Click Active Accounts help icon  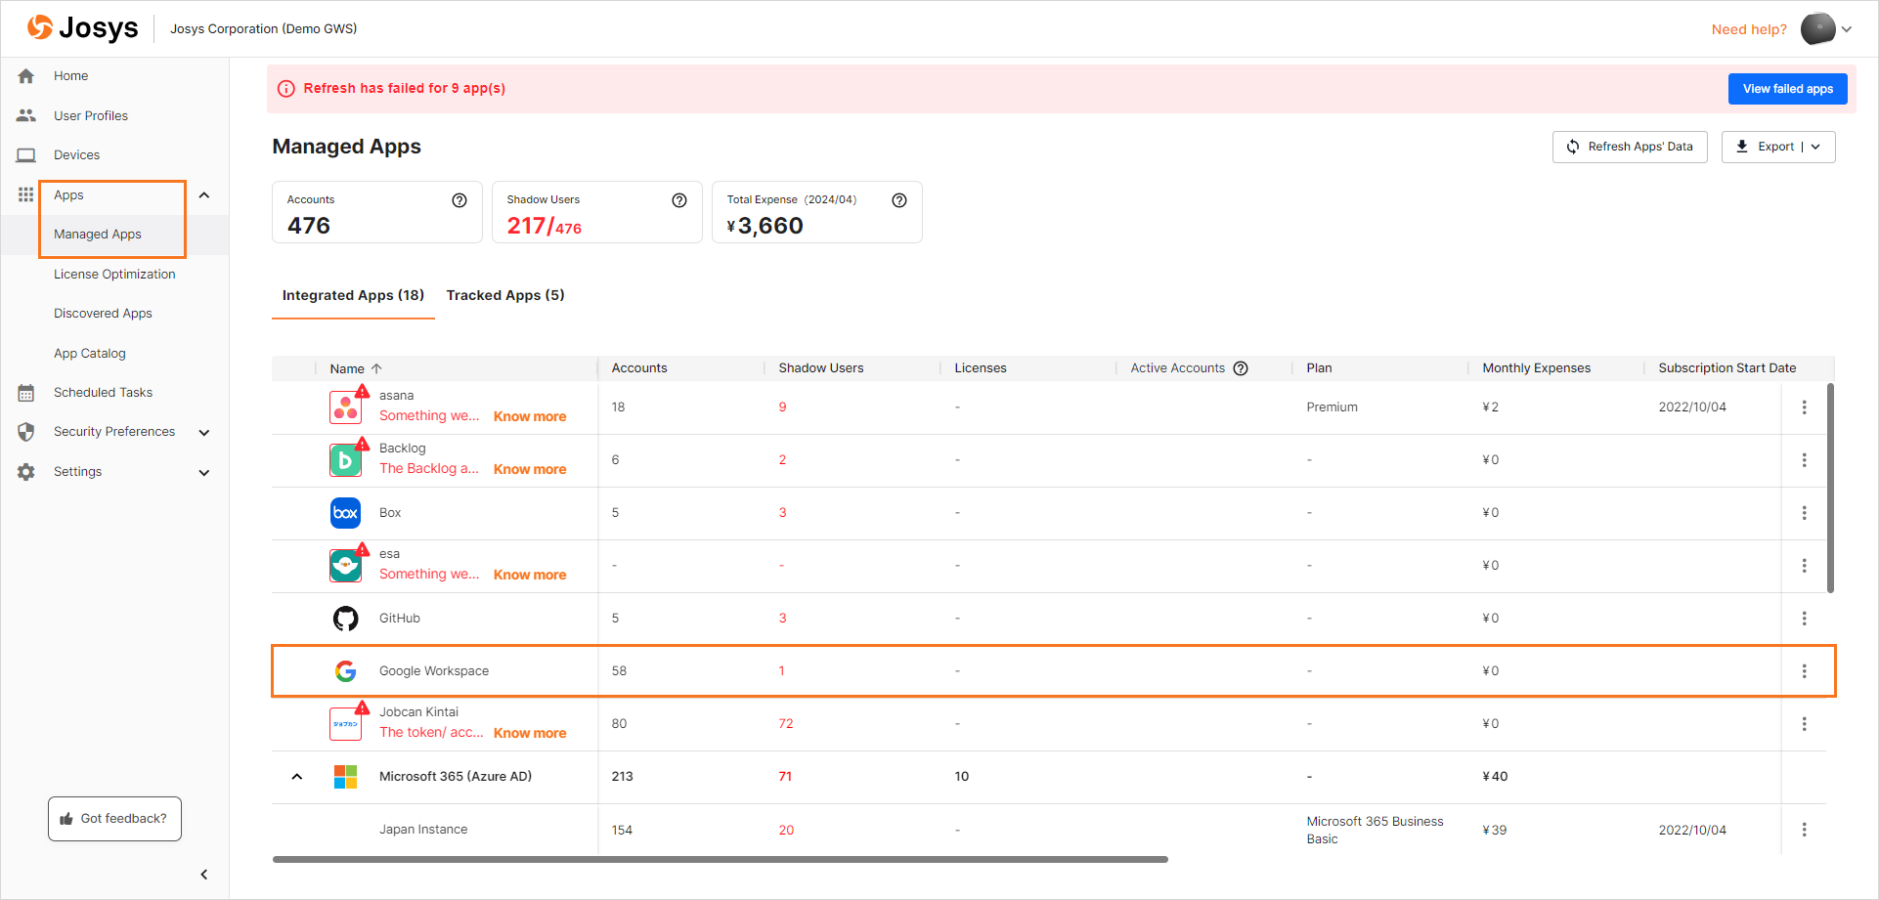[x=1241, y=368]
